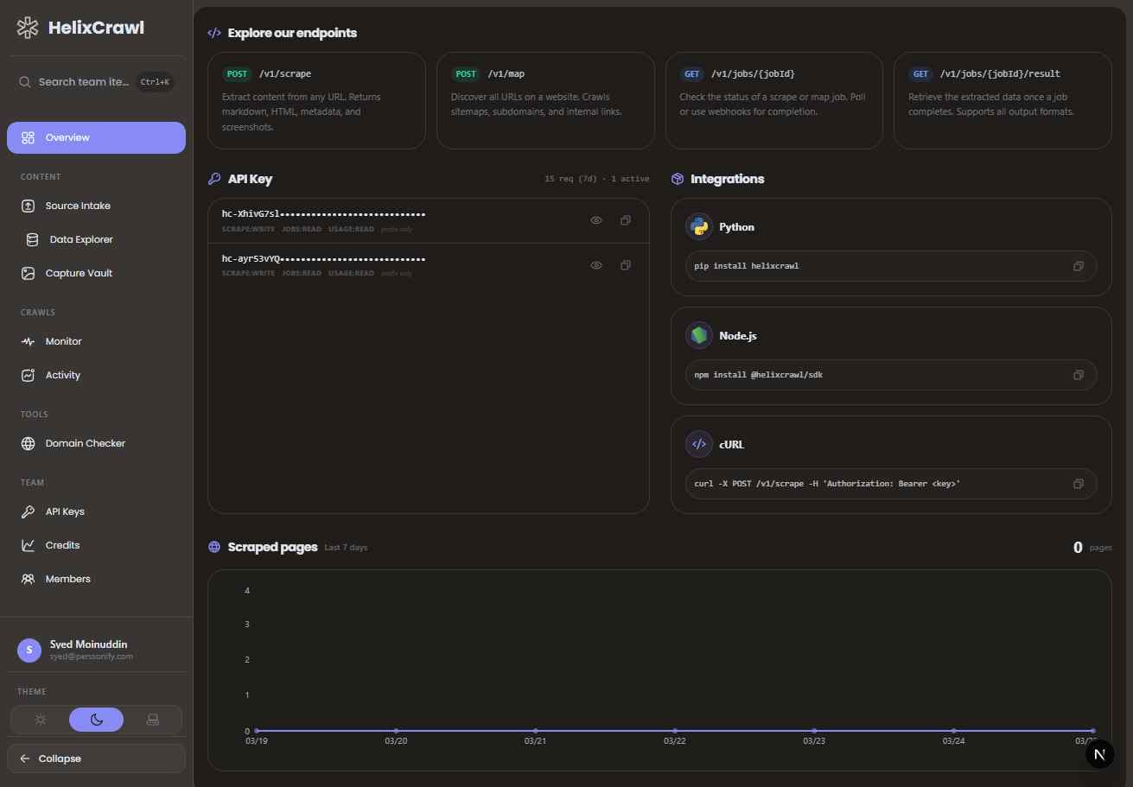
Task: Click the 03/23 chart data point
Action: coord(814,731)
